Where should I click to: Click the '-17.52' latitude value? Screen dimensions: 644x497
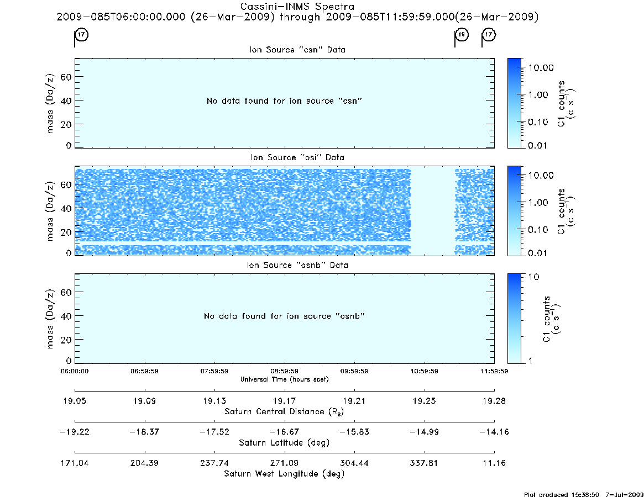pyautogui.click(x=214, y=432)
